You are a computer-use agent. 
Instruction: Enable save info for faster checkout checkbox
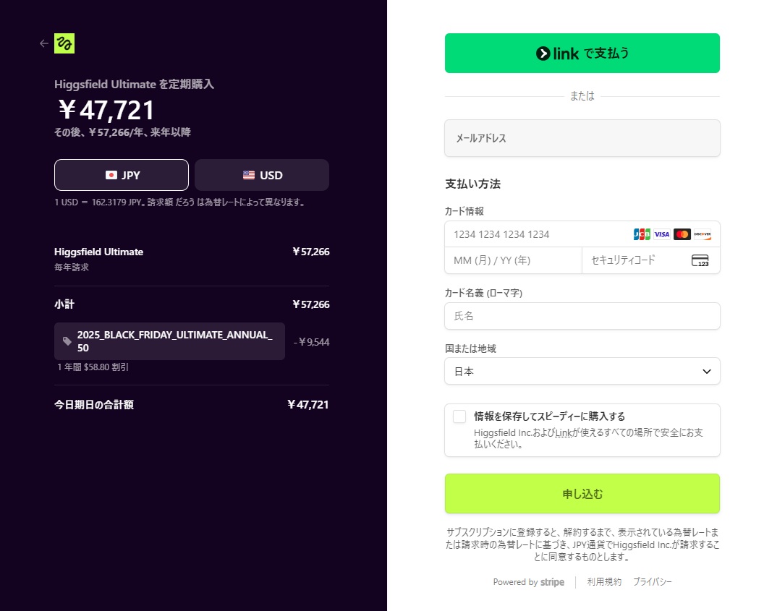pos(459,416)
